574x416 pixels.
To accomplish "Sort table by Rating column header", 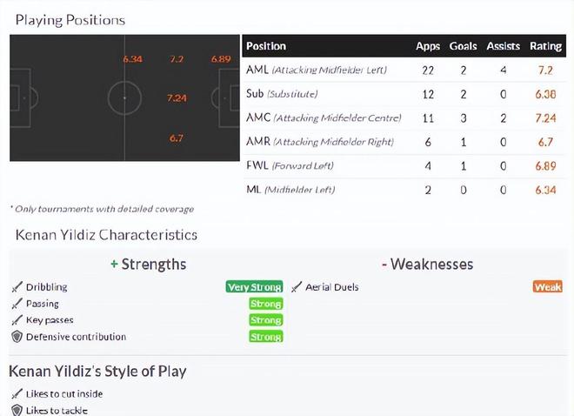I will point(545,46).
